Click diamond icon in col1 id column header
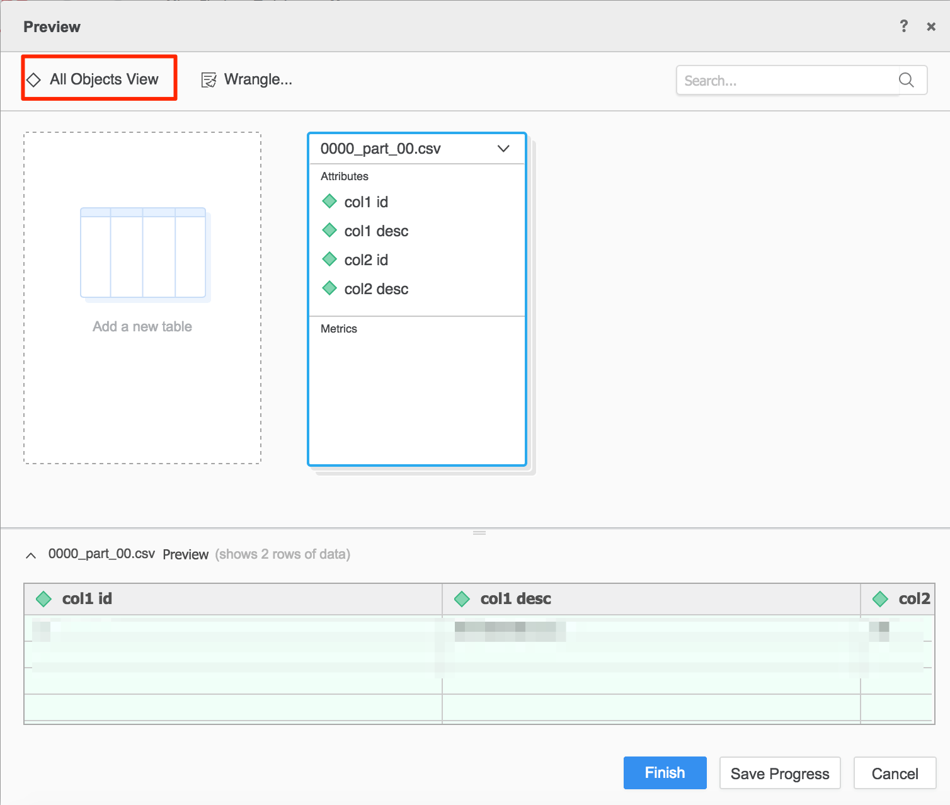 43,599
